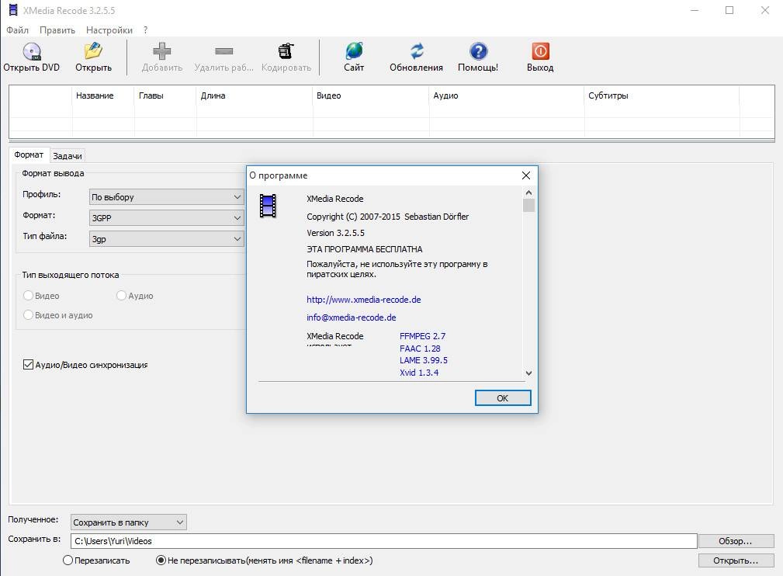Select the Аудио radio button

[x=121, y=296]
